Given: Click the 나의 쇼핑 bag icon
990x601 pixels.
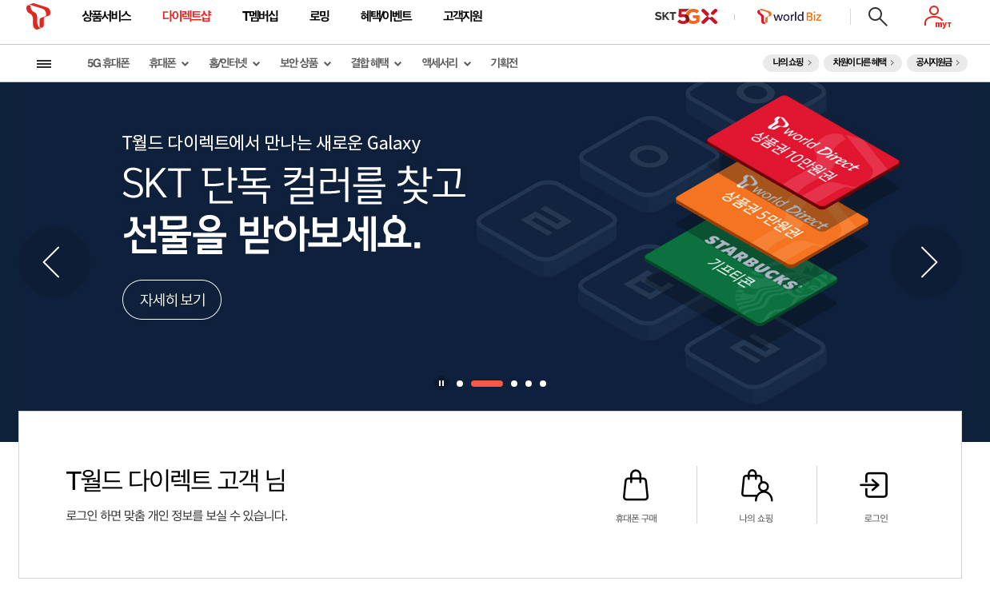Looking at the screenshot, I should (x=756, y=485).
